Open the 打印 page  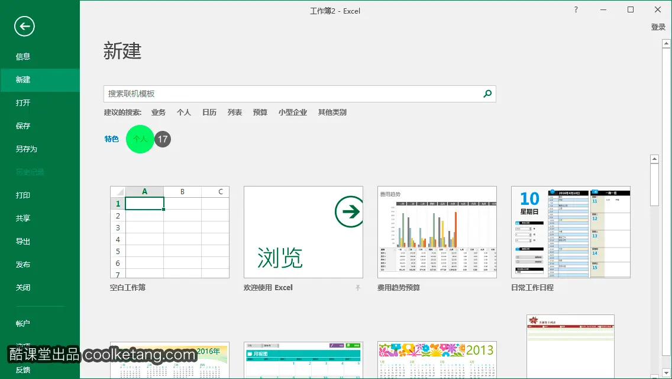click(23, 195)
